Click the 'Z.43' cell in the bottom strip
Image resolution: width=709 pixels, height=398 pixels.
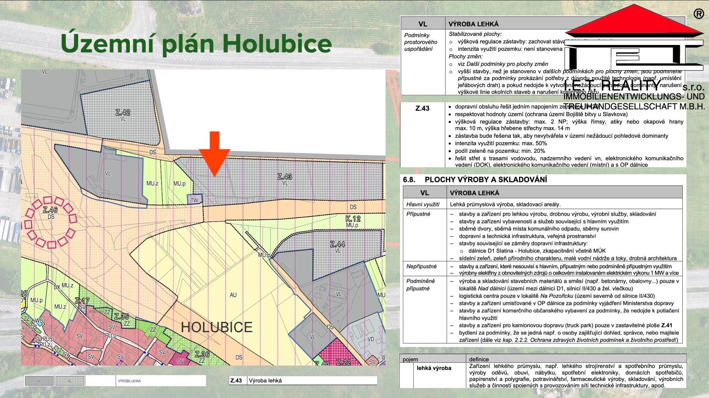[236, 381]
